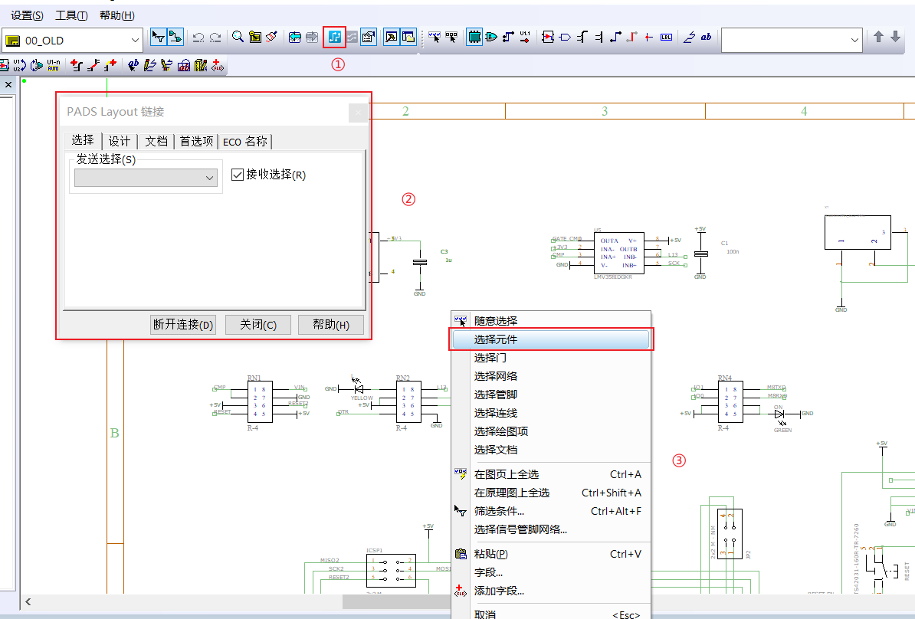Click the U5 LMV358 op-amp symbol
The height and width of the screenshot is (619, 915).
(x=619, y=254)
